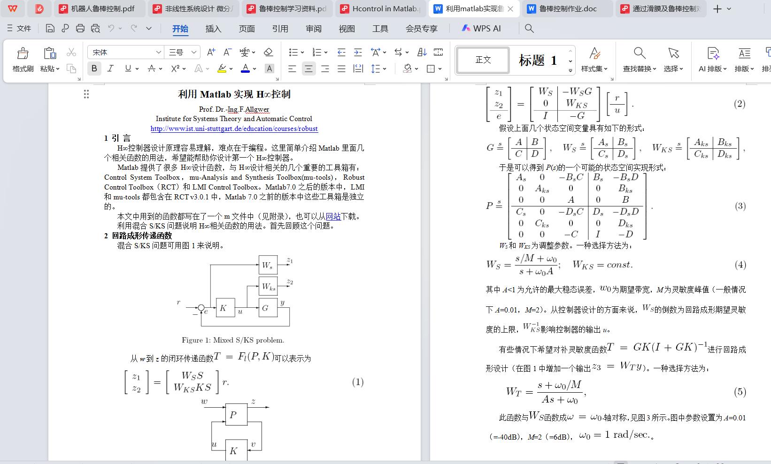Screen dimensions: 771x464
Task: Open the WPS AI tab
Action: pyautogui.click(x=481, y=28)
